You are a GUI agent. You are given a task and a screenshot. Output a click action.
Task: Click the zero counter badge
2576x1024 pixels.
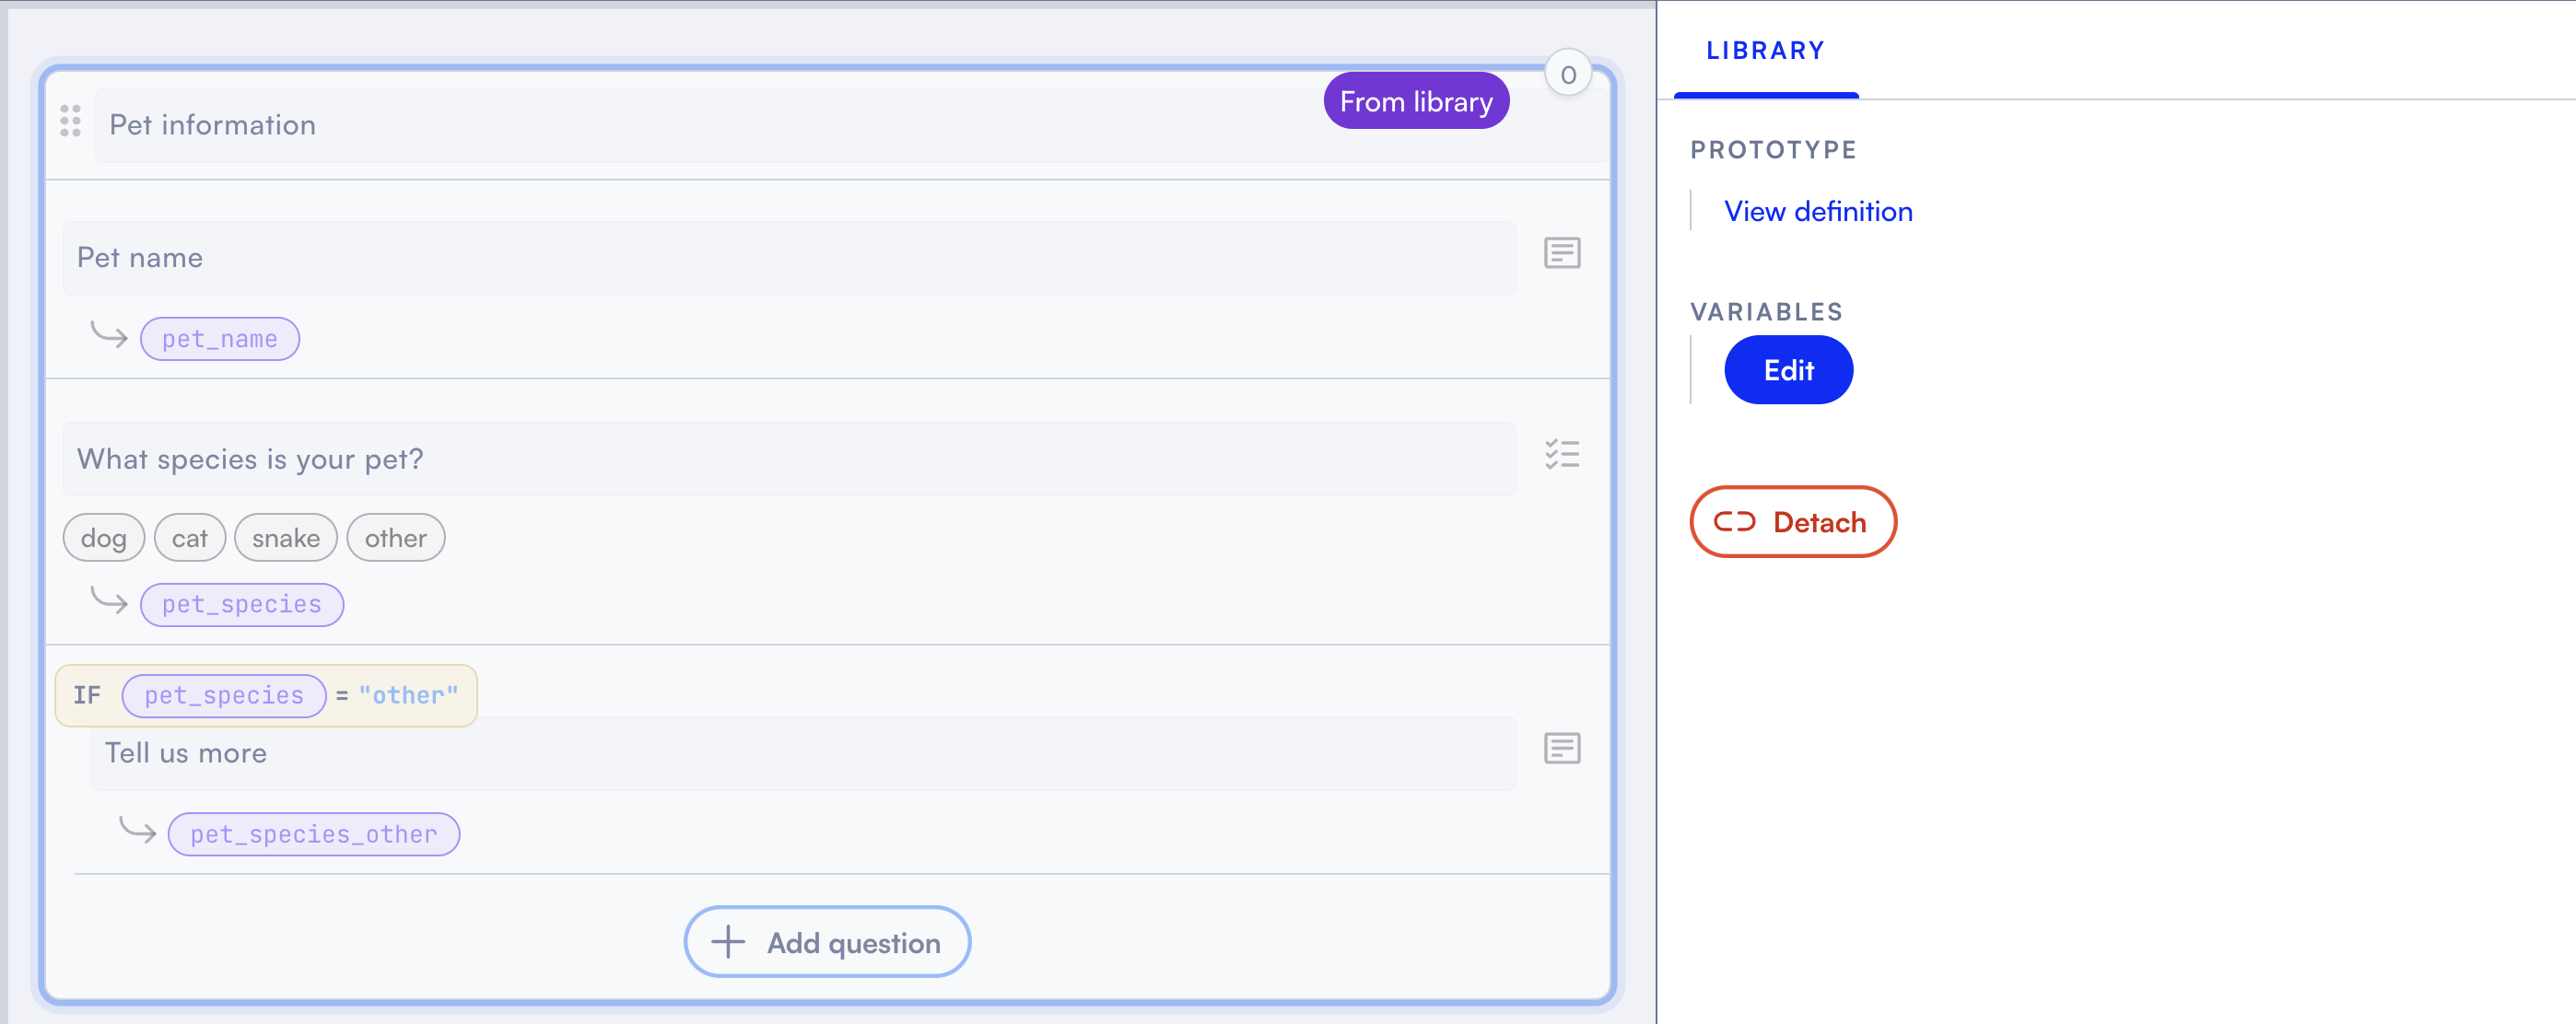(x=1567, y=75)
